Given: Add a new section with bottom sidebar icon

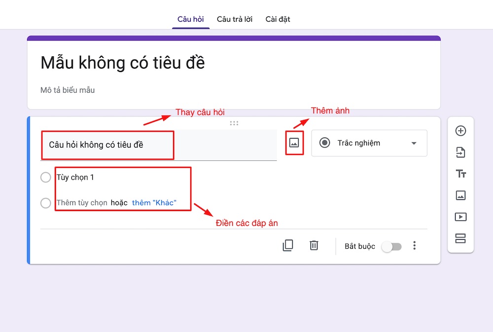Looking at the screenshot, I should pos(460,238).
